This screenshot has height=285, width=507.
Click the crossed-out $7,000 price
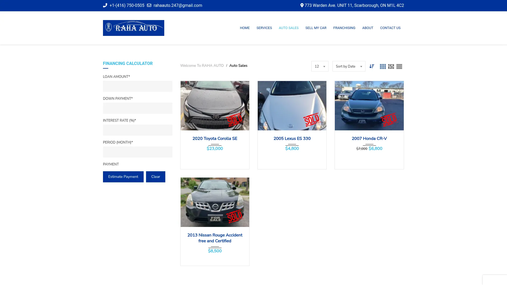click(362, 149)
